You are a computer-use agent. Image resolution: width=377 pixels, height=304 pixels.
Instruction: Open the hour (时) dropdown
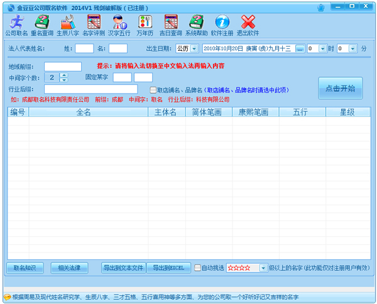pyautogui.click(x=323, y=48)
